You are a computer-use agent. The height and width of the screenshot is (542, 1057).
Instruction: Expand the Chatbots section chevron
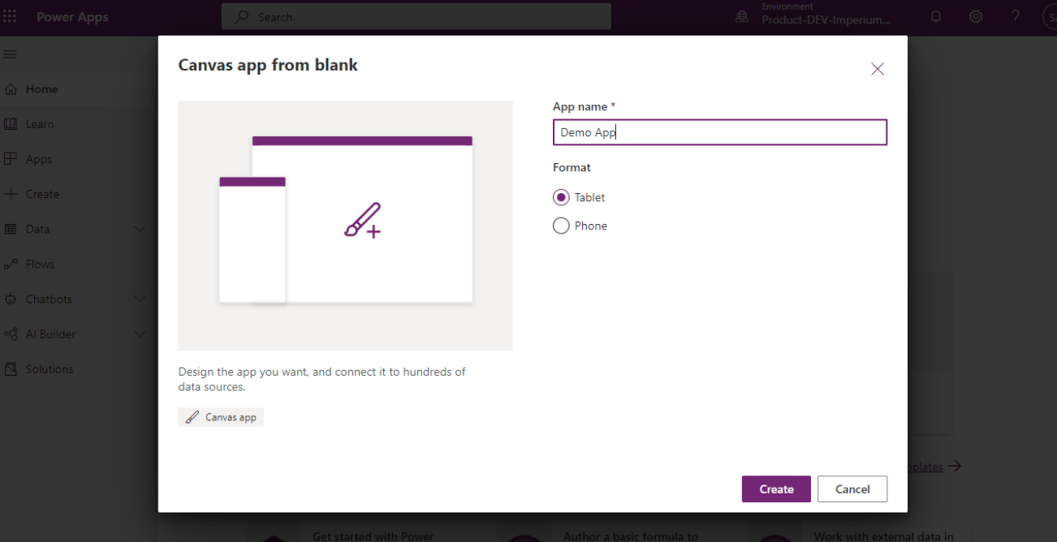click(x=140, y=299)
